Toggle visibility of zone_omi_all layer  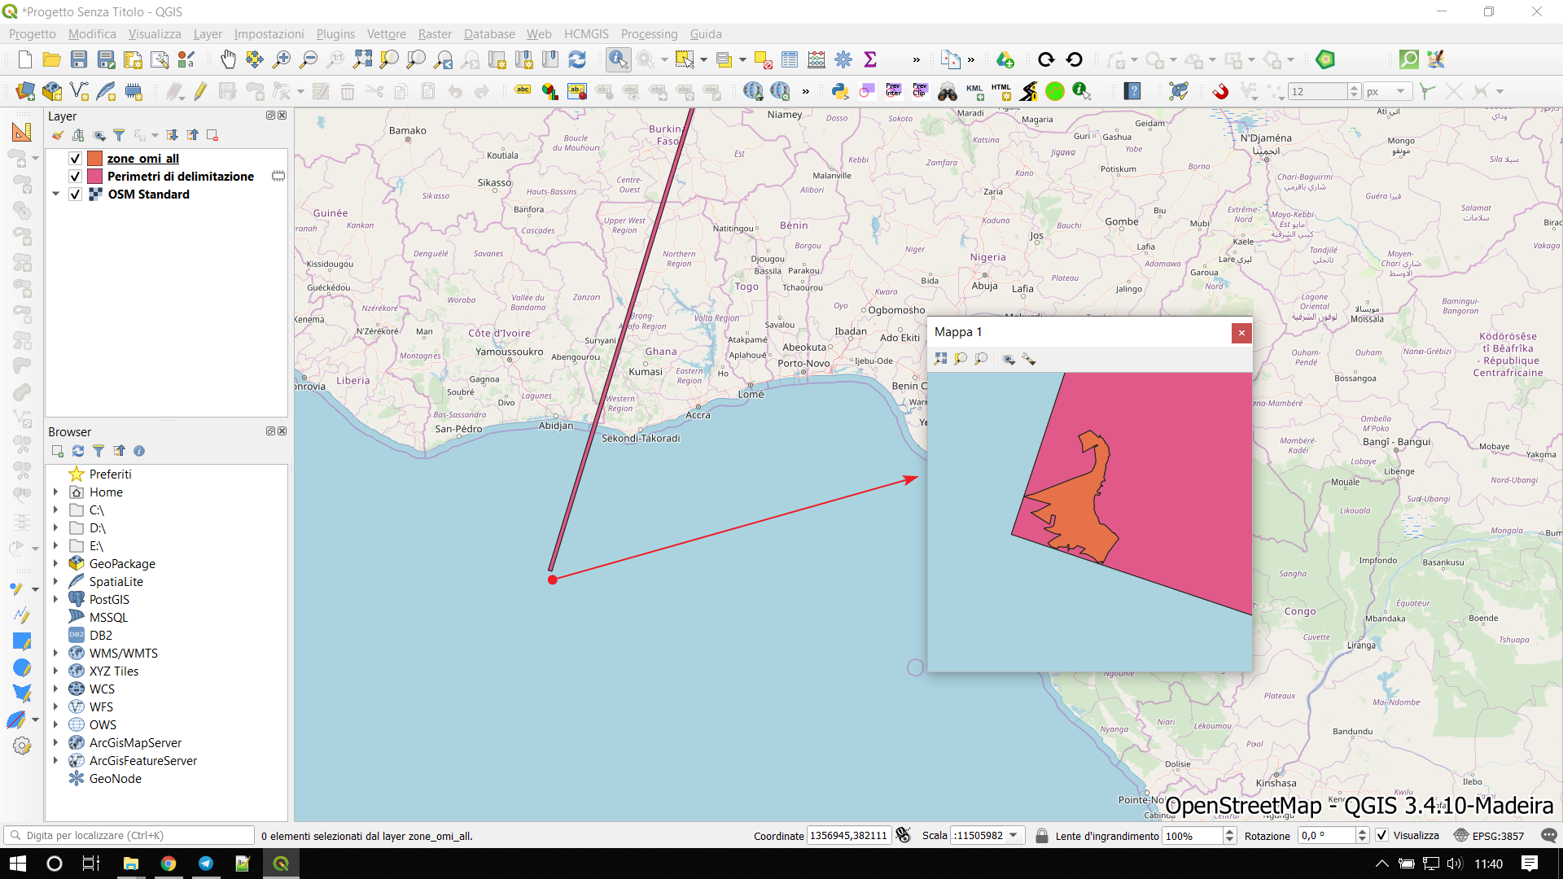tap(75, 159)
